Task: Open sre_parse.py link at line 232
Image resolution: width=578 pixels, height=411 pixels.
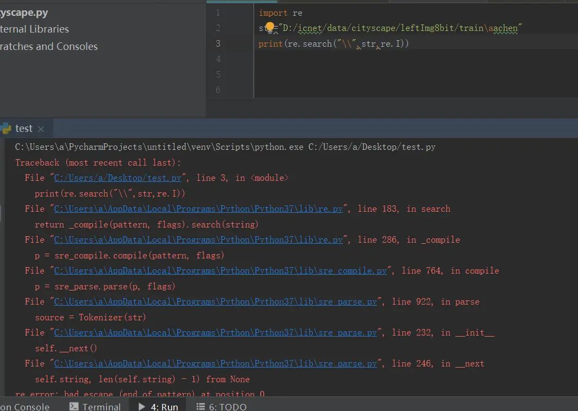Action: click(x=215, y=333)
